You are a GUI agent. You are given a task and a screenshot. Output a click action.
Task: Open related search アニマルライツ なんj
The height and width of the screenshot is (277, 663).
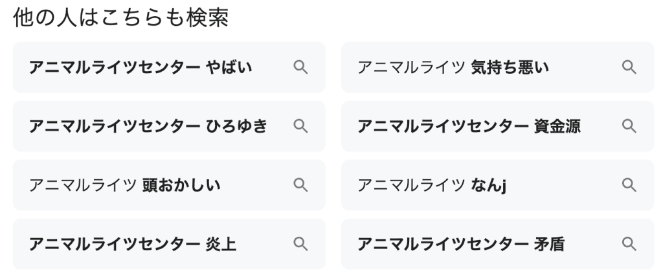[431, 185]
